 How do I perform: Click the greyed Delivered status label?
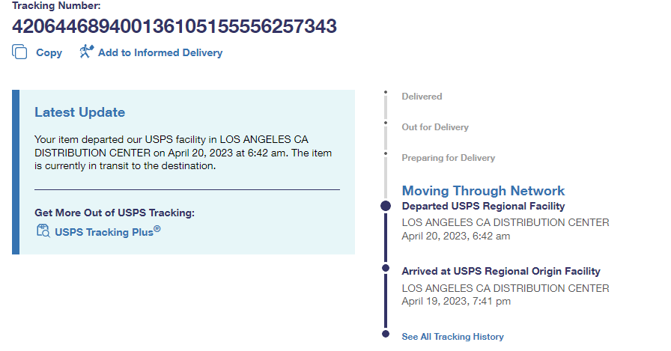pos(422,97)
